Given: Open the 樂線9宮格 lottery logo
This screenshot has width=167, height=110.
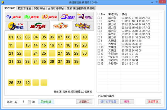Looking at the screenshot, I should pyautogui.click(x=83, y=26).
